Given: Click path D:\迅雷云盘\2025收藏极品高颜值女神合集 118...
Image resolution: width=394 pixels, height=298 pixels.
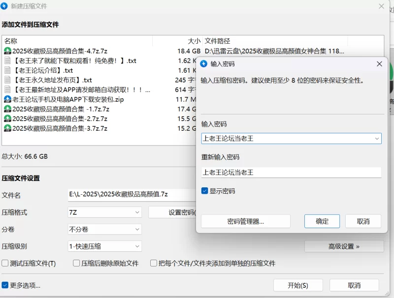Looking at the screenshot, I should [x=274, y=51].
